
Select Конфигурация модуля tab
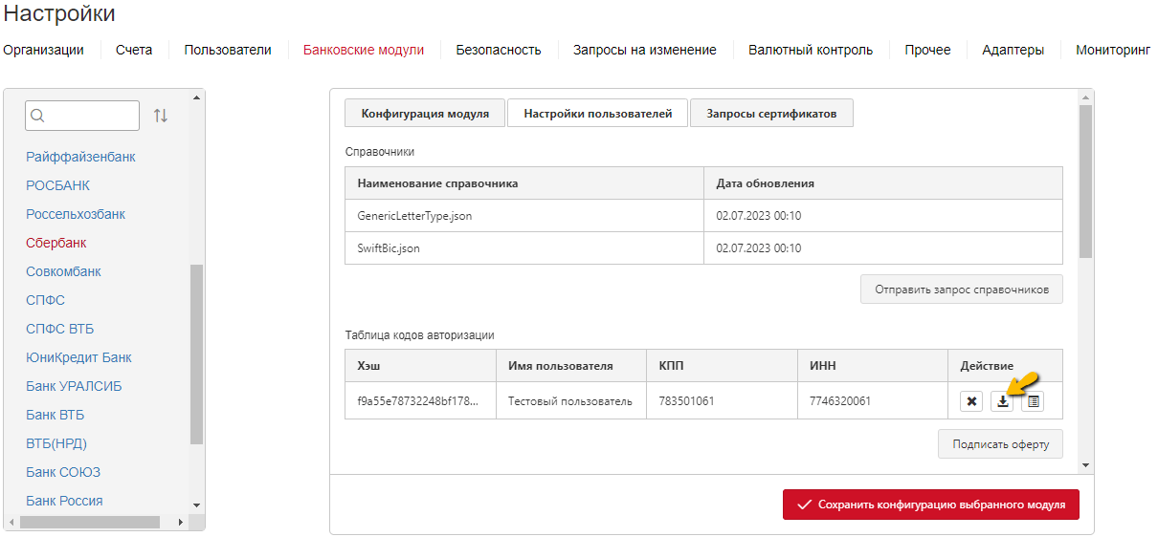[425, 113]
